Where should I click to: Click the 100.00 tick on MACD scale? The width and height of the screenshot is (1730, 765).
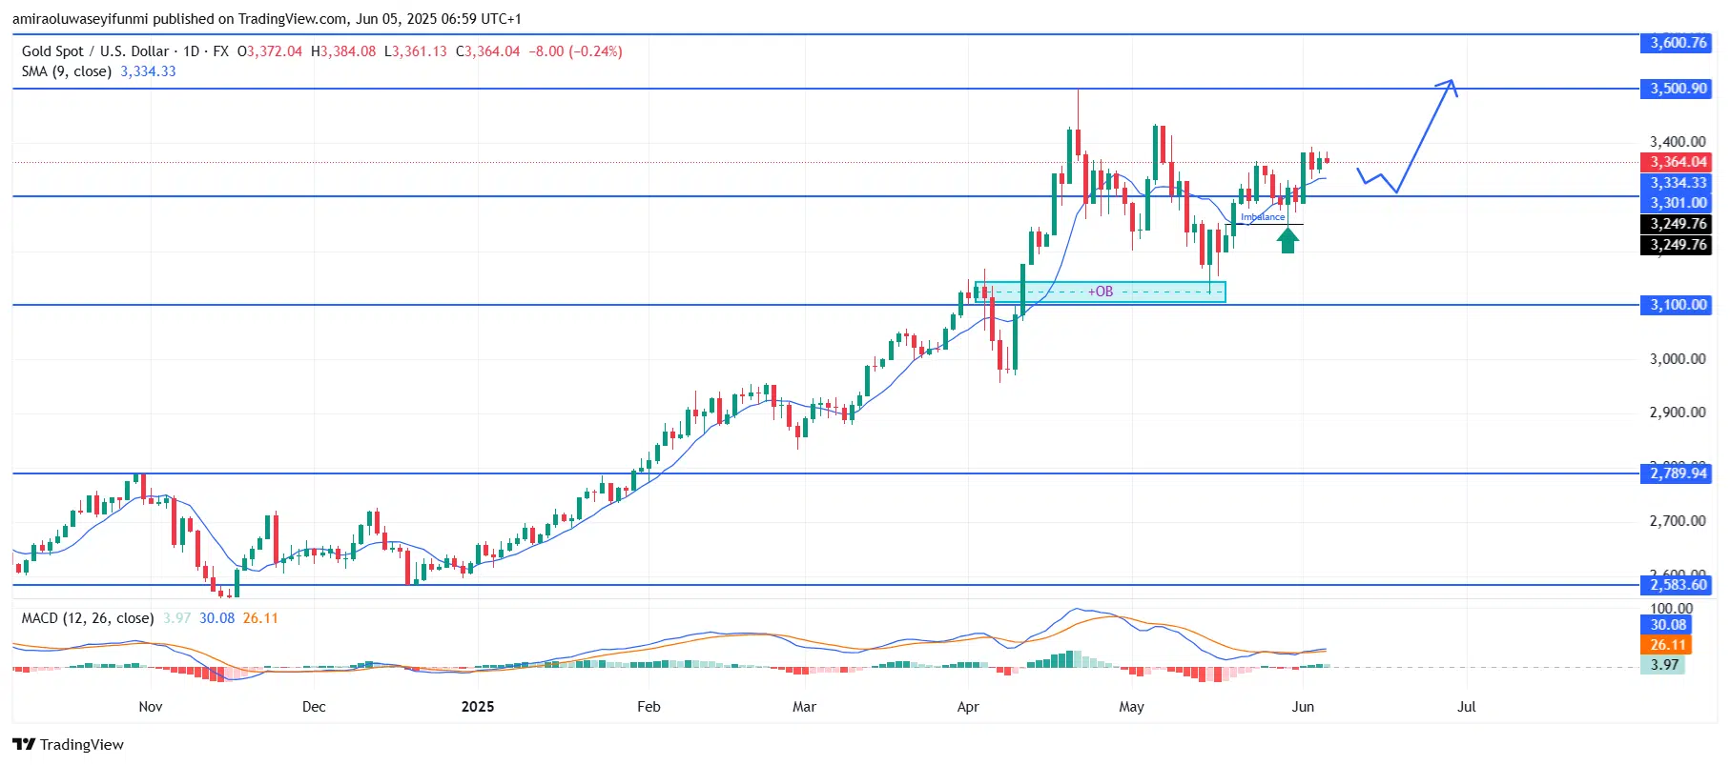click(1672, 609)
